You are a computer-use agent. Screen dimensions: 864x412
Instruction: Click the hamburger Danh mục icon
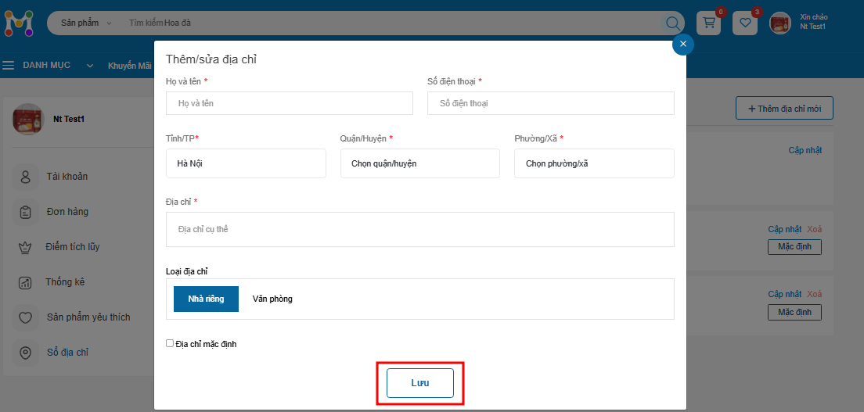[9, 66]
